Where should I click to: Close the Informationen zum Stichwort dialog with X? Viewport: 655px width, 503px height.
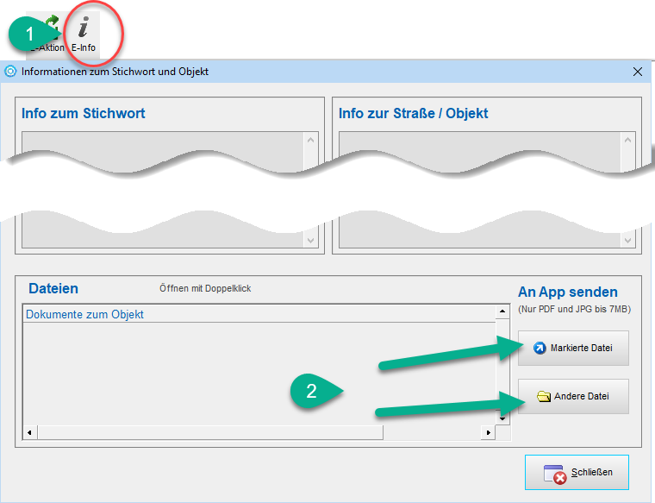pyautogui.click(x=637, y=72)
